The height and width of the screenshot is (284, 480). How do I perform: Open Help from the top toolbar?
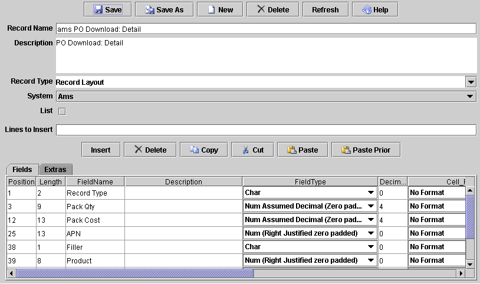375,9
